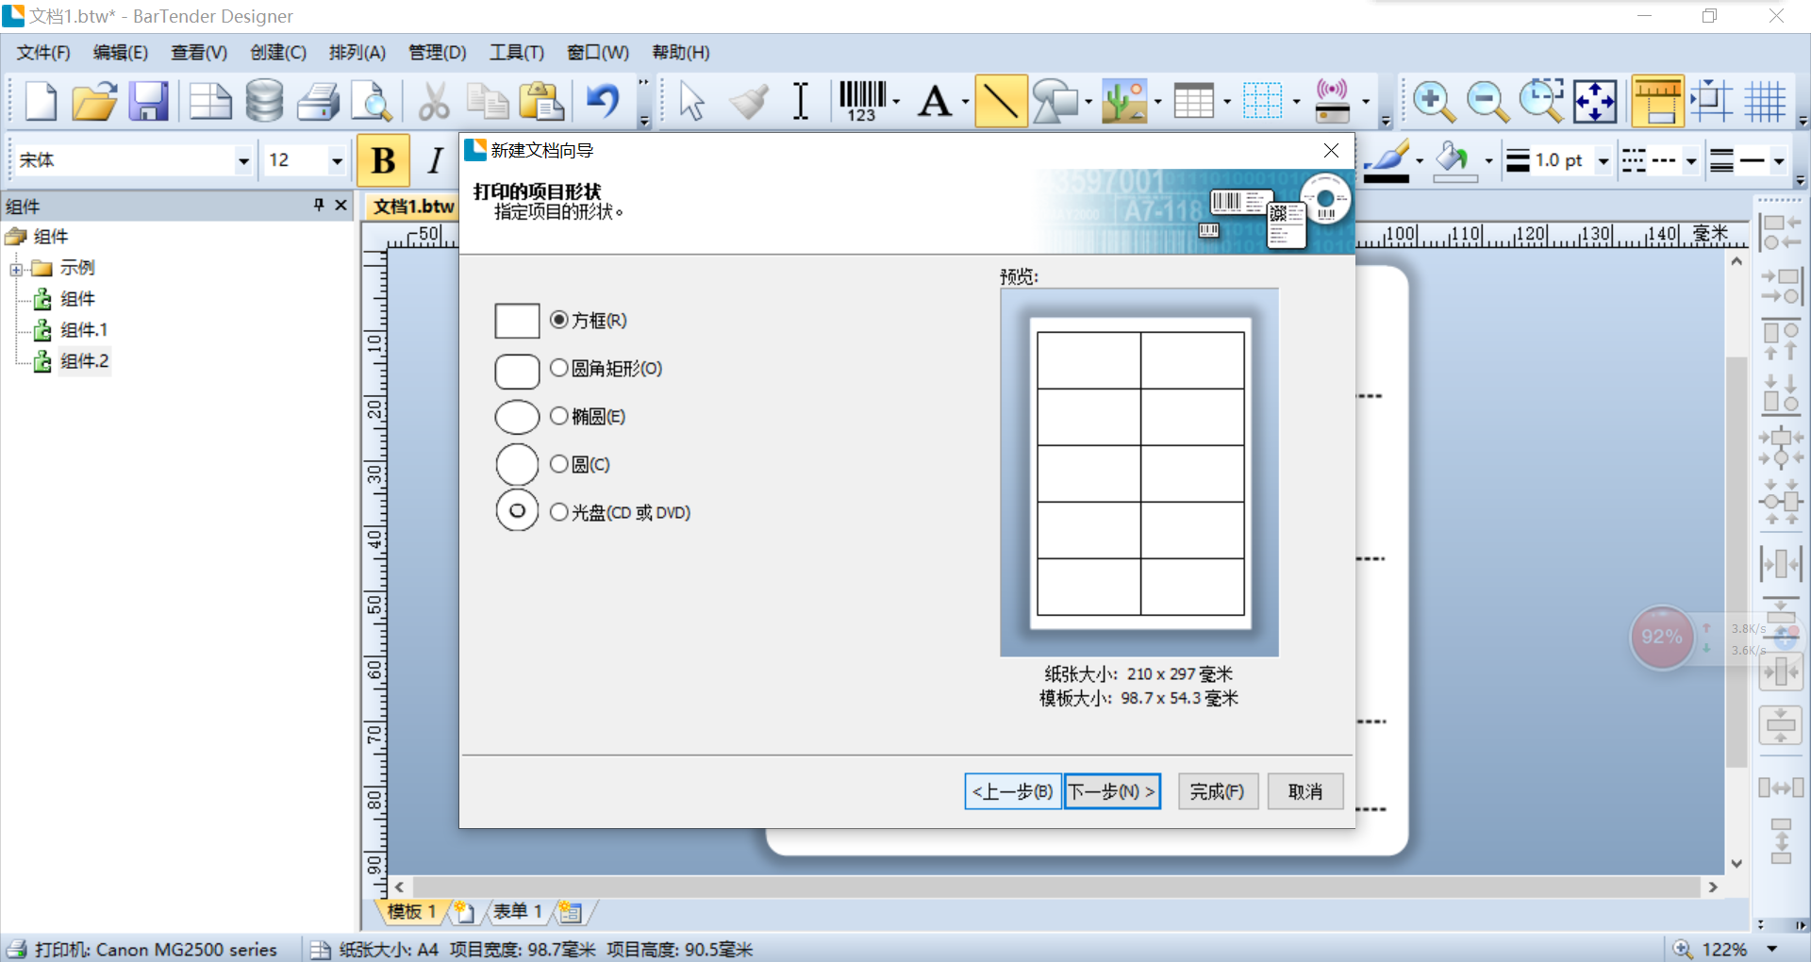
Task: Select the layout grid tool
Action: (1262, 101)
